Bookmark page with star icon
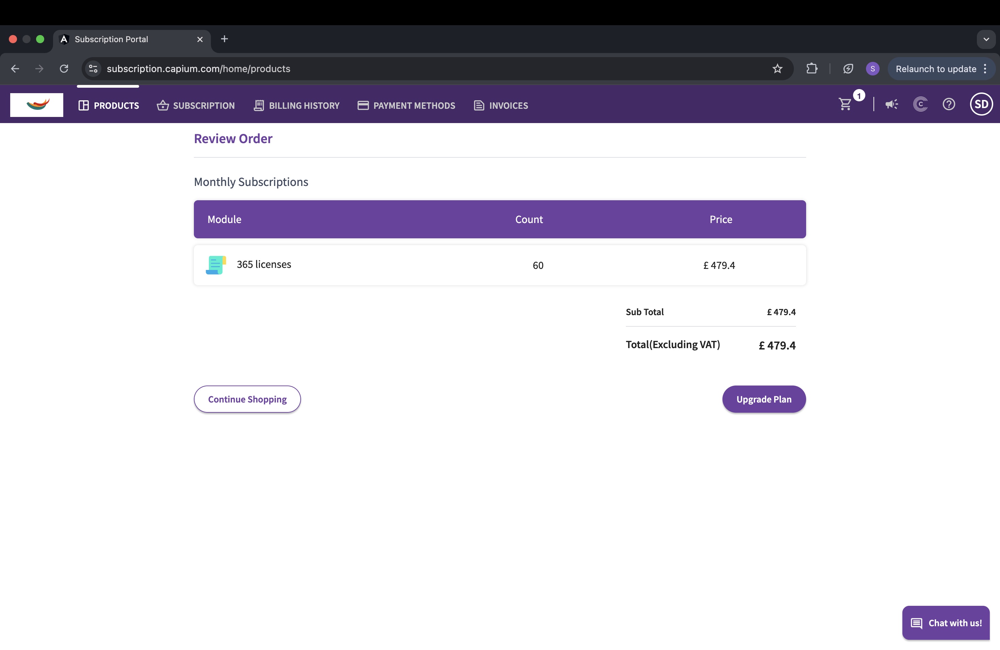The image size is (1000, 650). coord(777,69)
